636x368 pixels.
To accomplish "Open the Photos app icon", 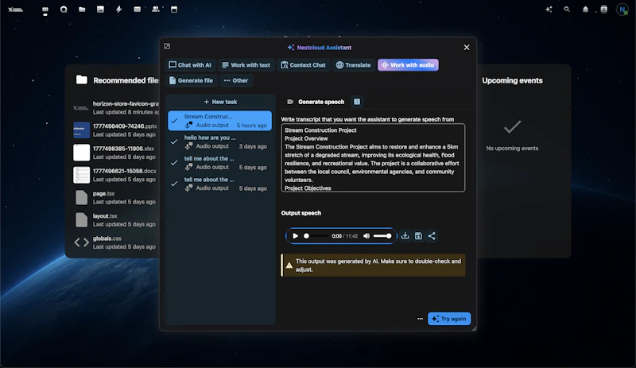I will tap(100, 10).
